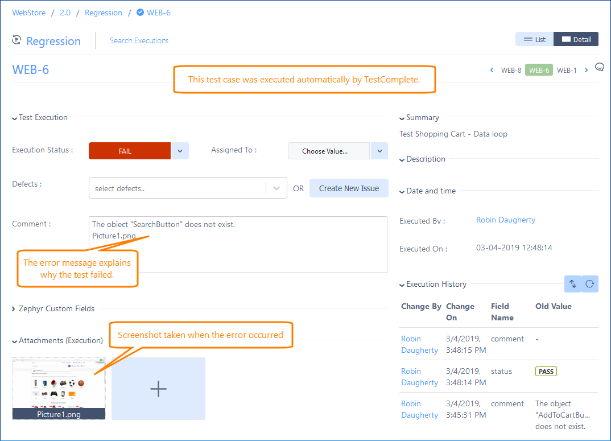Switch to the WEB-8 test execution
Image resolution: width=611 pixels, height=441 pixels.
pyautogui.click(x=510, y=70)
